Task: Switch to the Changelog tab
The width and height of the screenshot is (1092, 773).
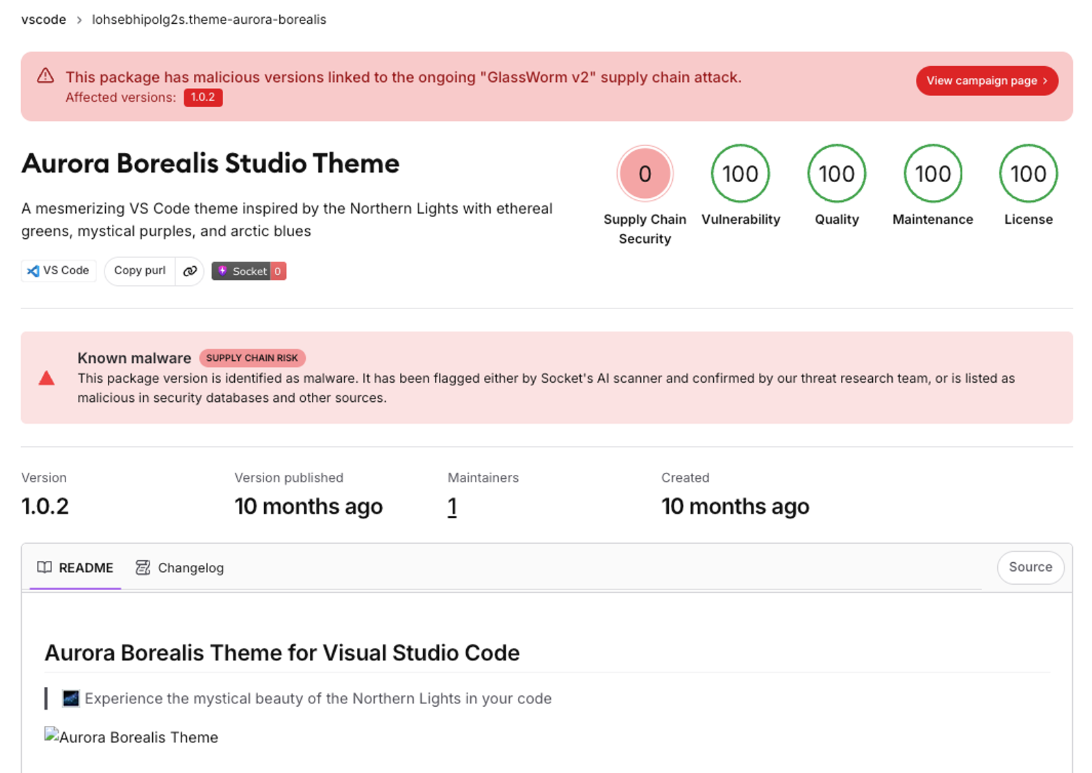Action: click(x=180, y=568)
